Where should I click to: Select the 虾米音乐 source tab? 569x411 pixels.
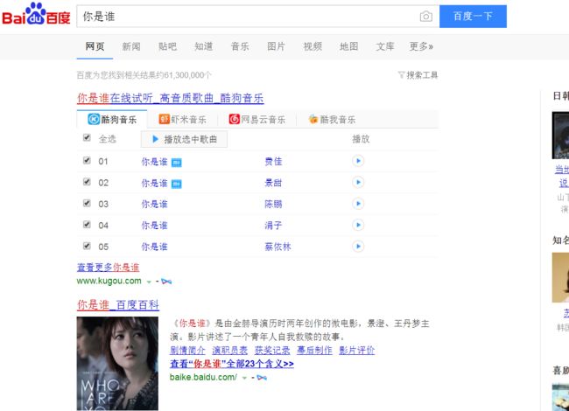(x=182, y=119)
